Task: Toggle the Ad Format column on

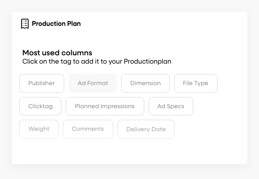Action: tap(93, 83)
